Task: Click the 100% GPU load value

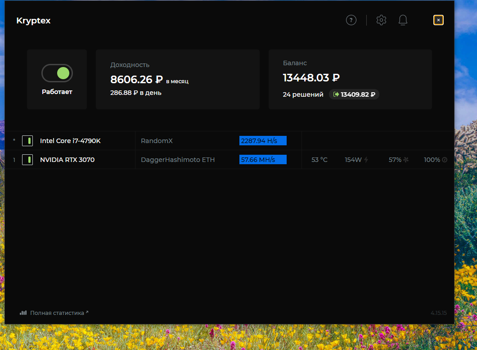Action: click(432, 160)
